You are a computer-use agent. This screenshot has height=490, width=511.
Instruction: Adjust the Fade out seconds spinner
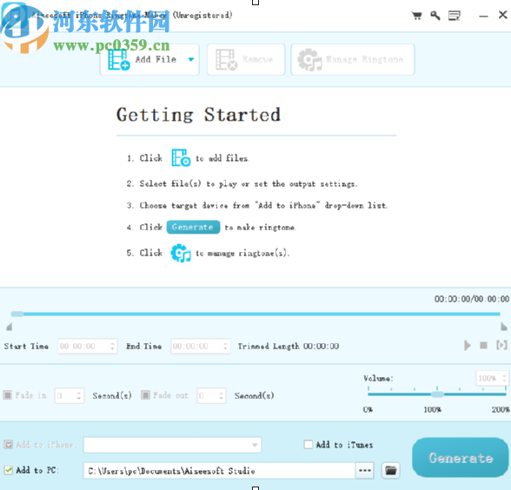[x=221, y=396]
